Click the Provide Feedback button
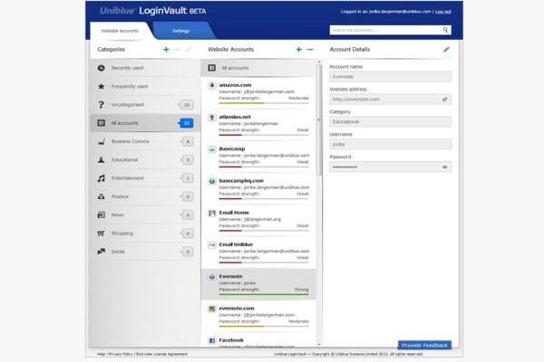The width and height of the screenshot is (544, 362). [424, 345]
